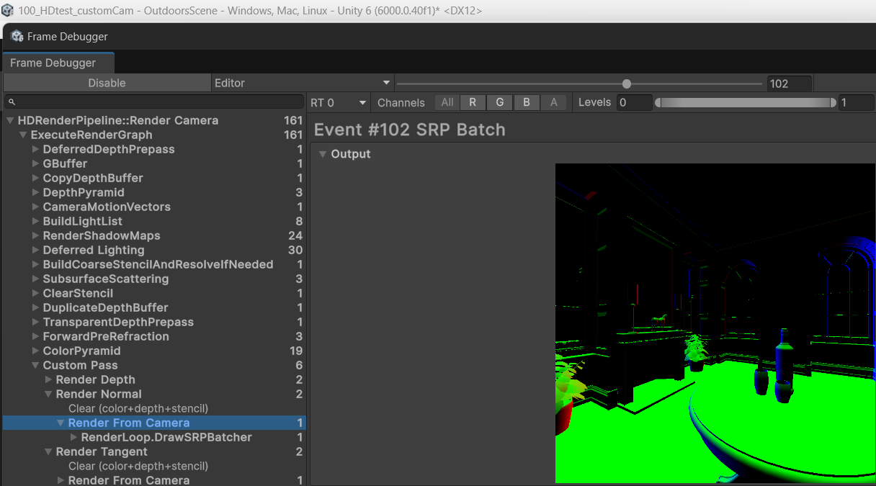Viewport: 876px width, 486px height.
Task: Click the event number field showing 102
Action: pyautogui.click(x=789, y=83)
